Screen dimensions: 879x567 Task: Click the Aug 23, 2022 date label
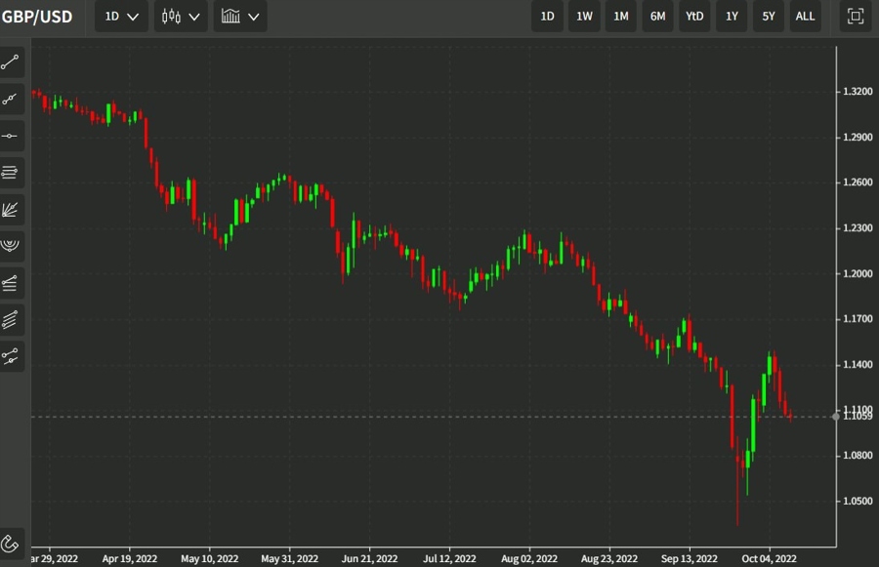click(608, 558)
